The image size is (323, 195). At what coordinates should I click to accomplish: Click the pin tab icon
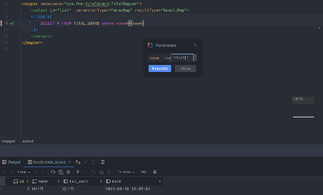click(155, 172)
